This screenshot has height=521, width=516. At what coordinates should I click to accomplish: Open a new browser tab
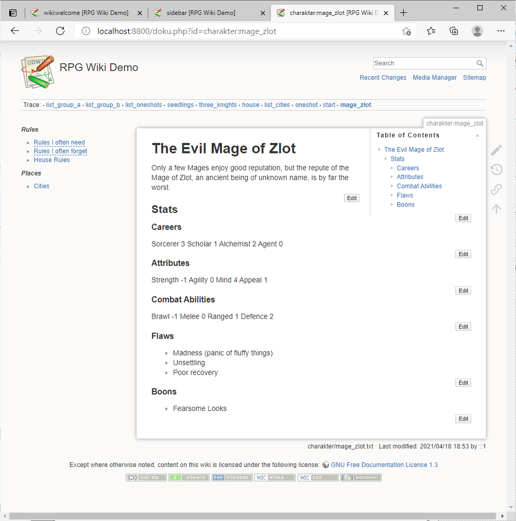pos(403,13)
